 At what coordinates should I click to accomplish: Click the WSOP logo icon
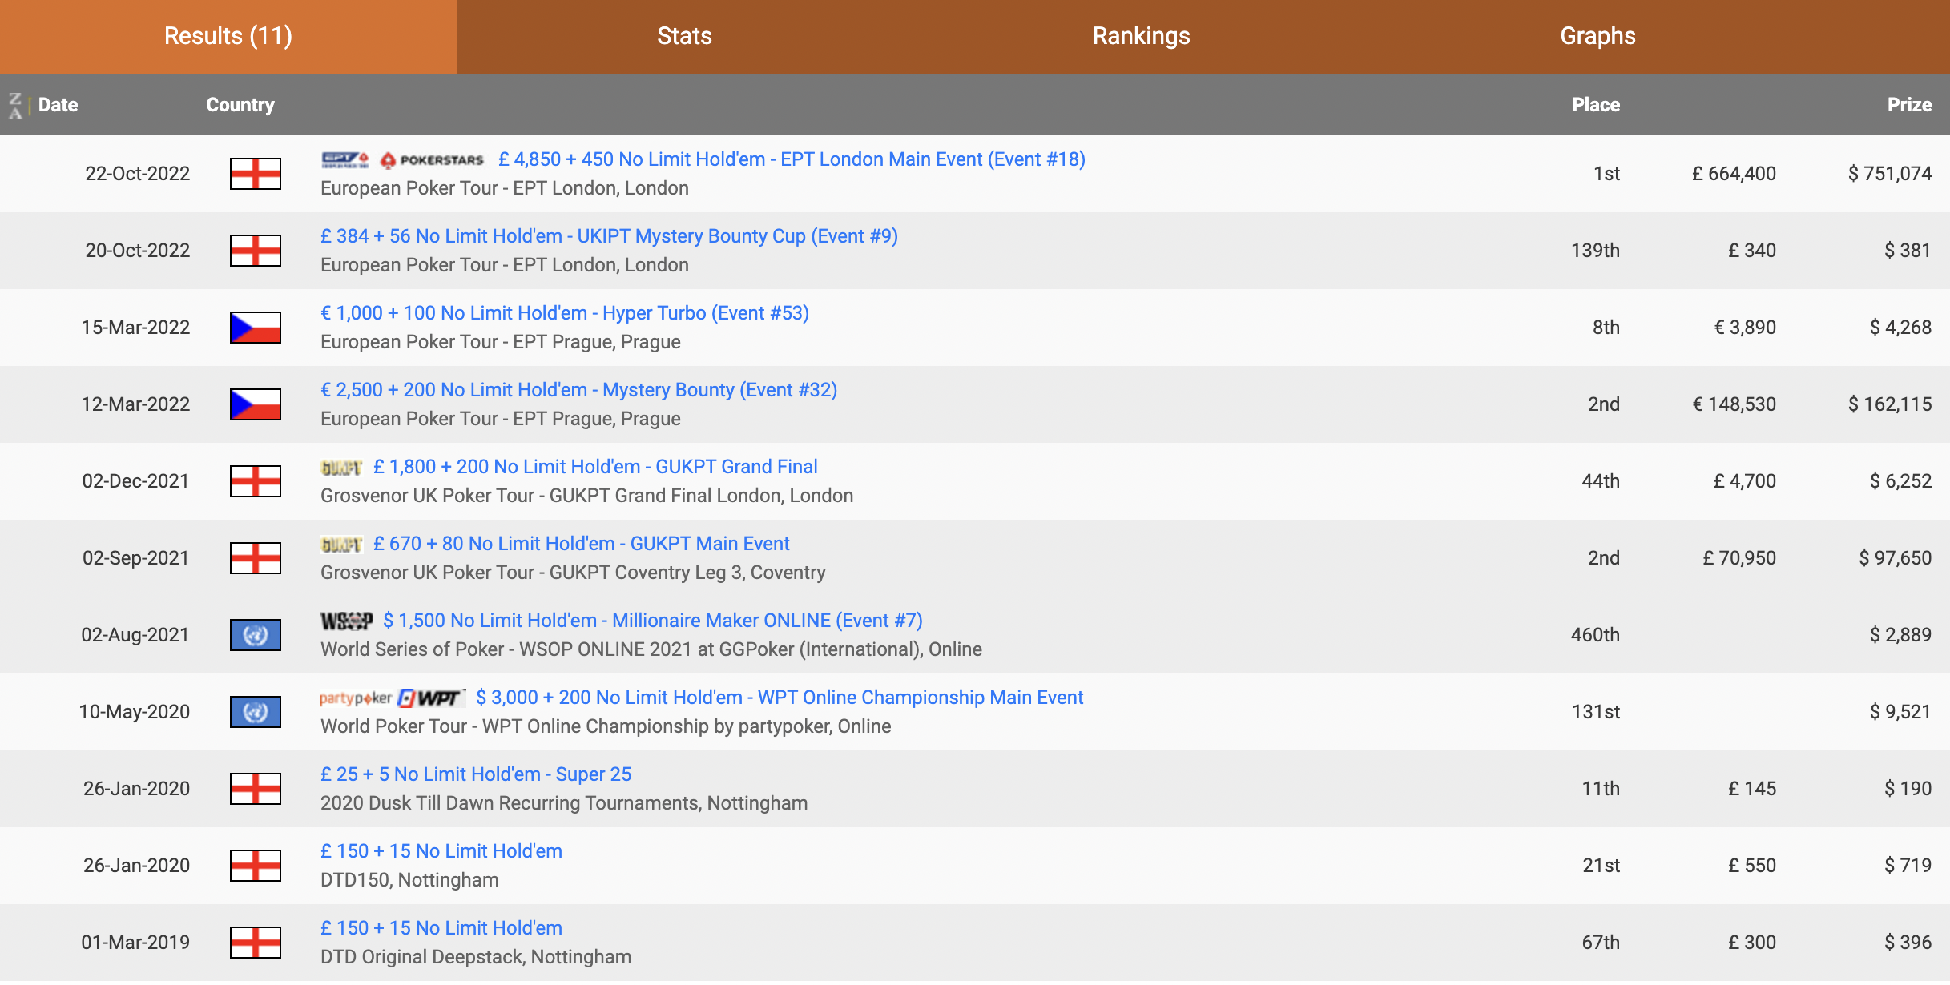(346, 621)
